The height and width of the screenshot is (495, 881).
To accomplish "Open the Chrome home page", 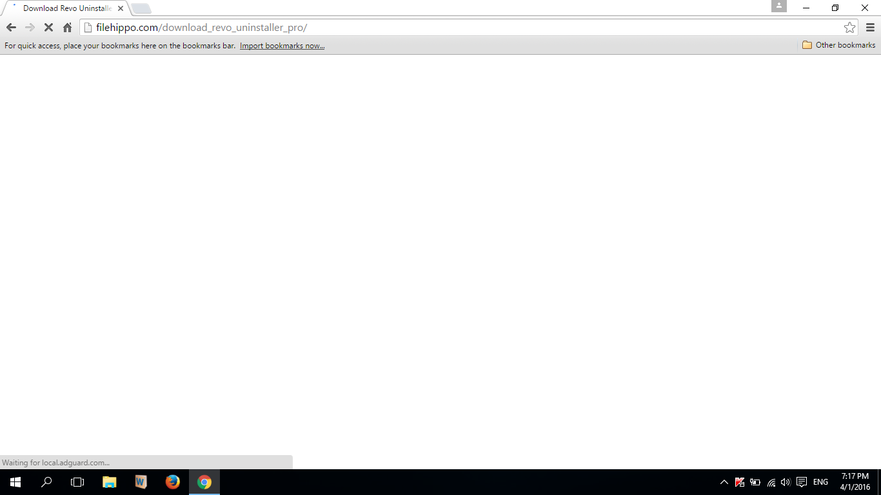I will tap(67, 28).
